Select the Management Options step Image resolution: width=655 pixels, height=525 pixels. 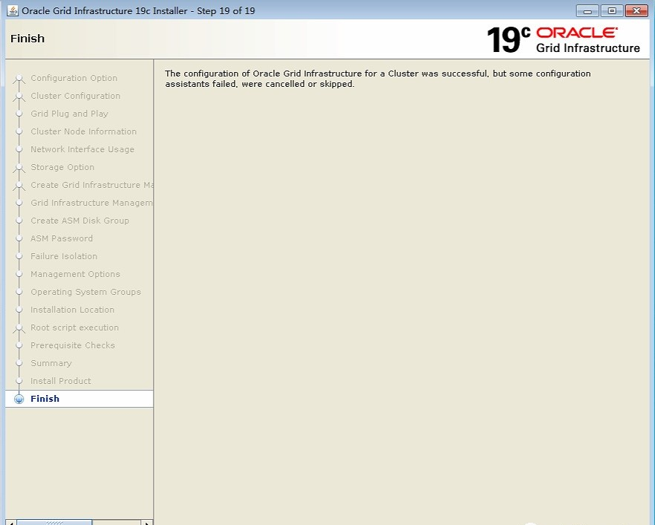(x=75, y=274)
